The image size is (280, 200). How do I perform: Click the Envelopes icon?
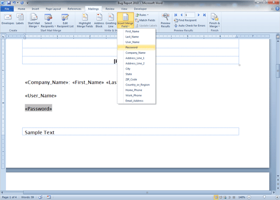(8, 19)
